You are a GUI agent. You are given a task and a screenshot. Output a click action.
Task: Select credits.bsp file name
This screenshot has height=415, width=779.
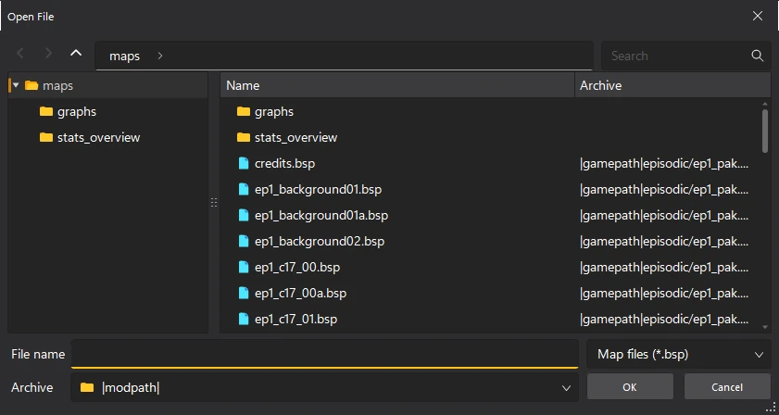284,163
